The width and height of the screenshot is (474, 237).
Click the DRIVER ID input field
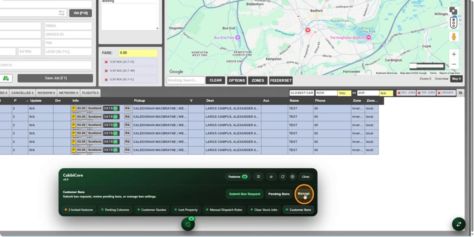point(68,34)
